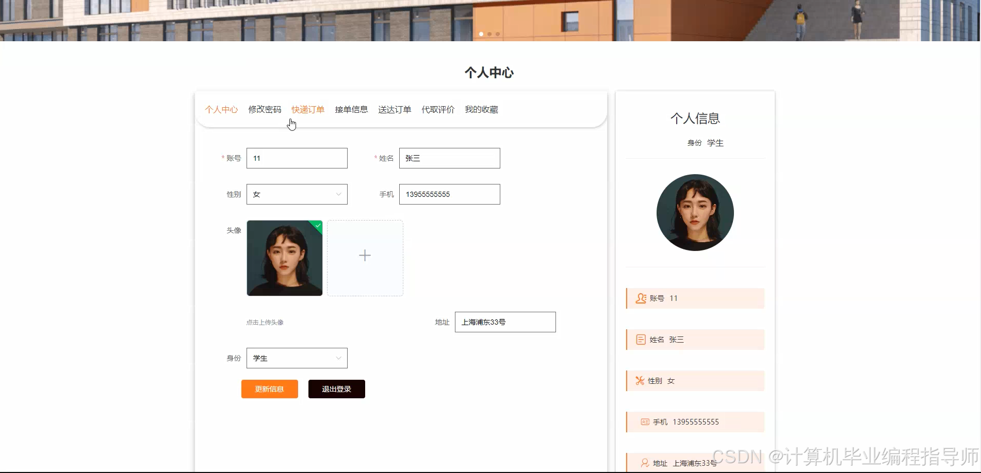981x473 pixels.
Task: Click the 退出登录 logout button
Action: pos(336,389)
